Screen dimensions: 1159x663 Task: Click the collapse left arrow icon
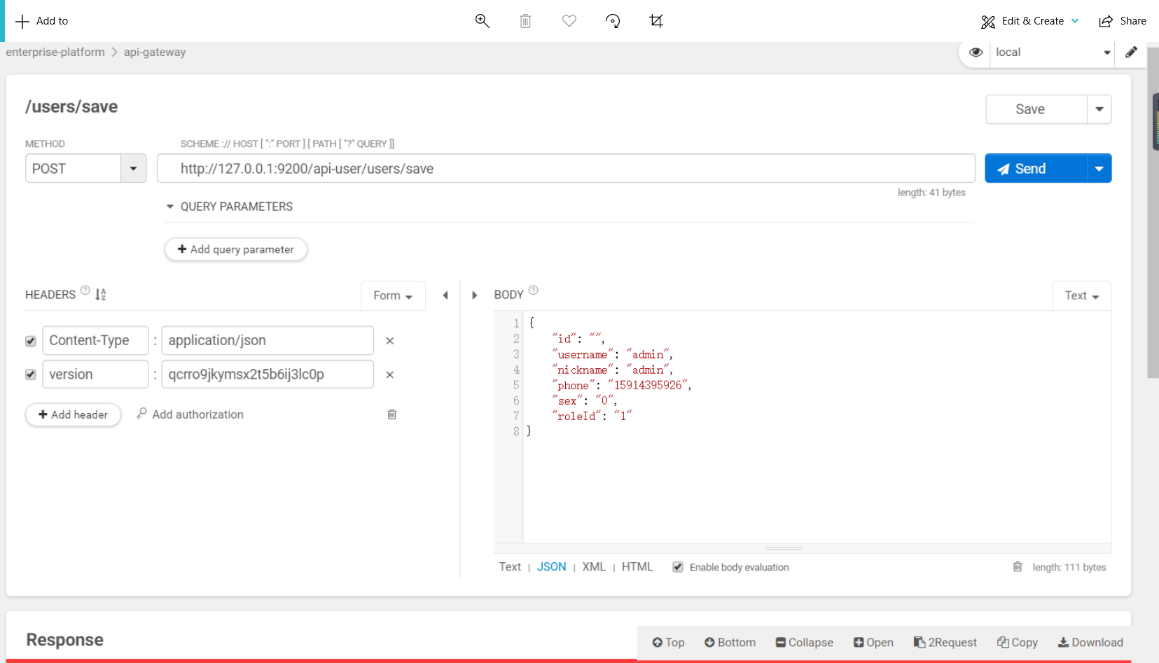point(445,295)
